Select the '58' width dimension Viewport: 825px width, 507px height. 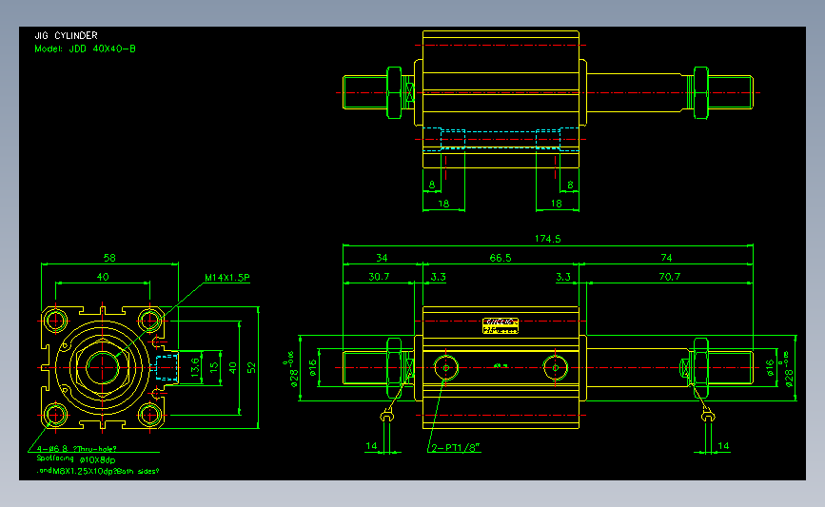(x=109, y=258)
